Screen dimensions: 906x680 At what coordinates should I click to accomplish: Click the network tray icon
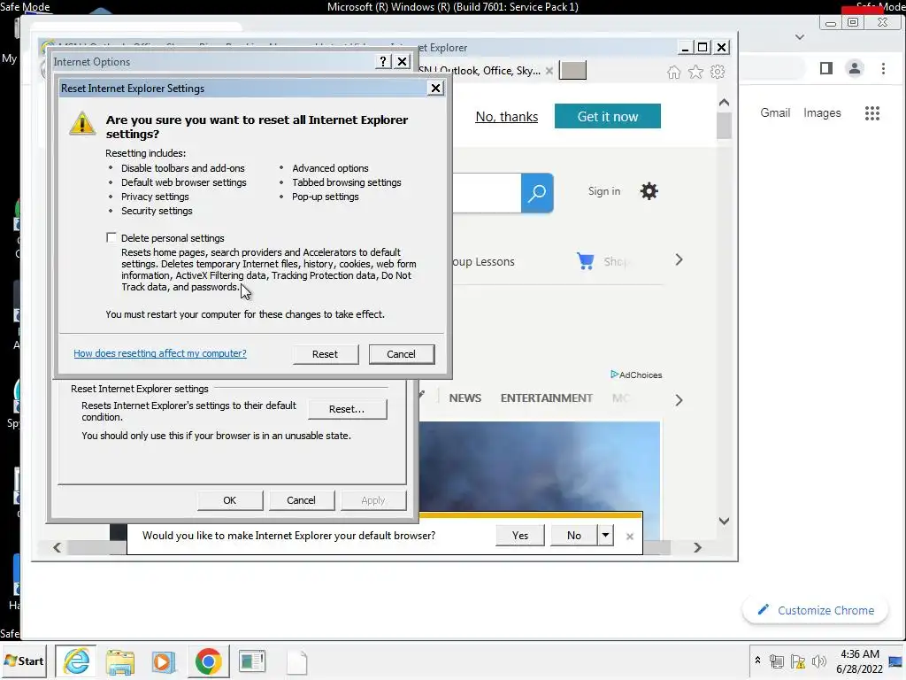[777, 661]
